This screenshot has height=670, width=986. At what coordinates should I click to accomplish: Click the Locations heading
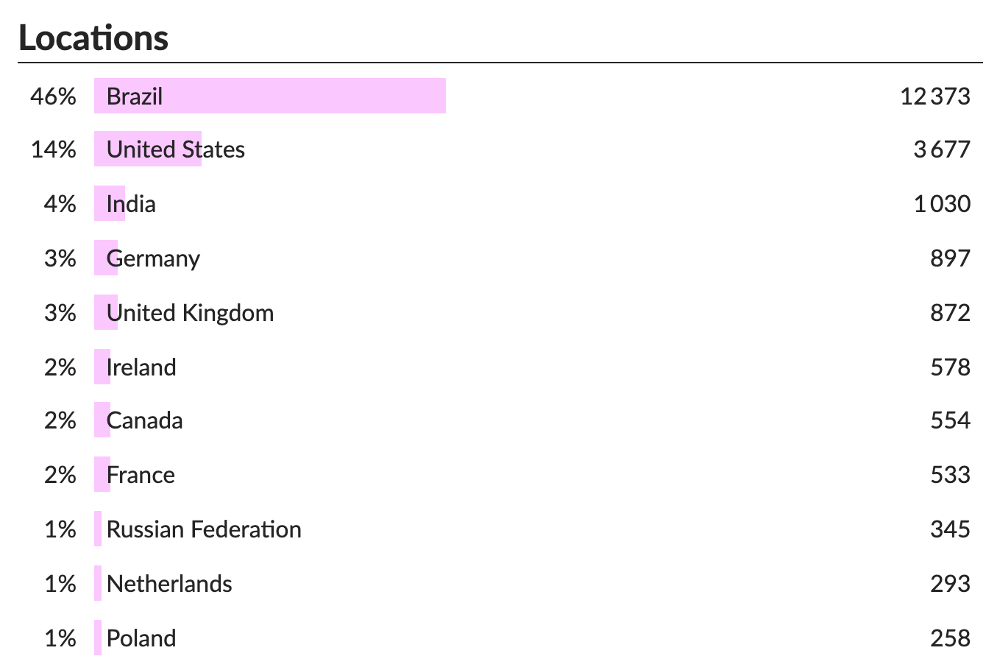coord(93,38)
